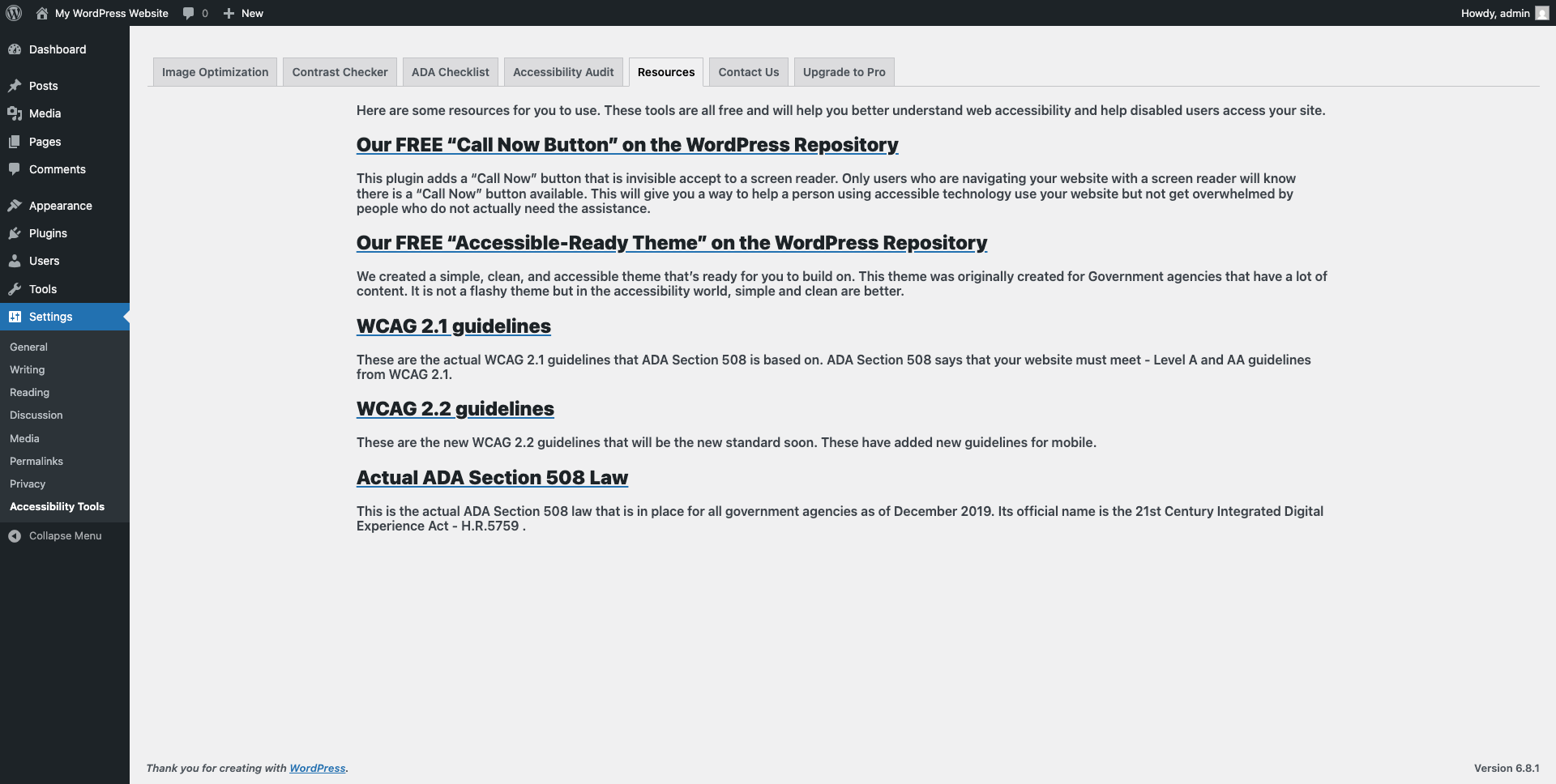Click the Tools wrench icon in sidebar
Image resolution: width=1556 pixels, height=784 pixels.
point(15,289)
